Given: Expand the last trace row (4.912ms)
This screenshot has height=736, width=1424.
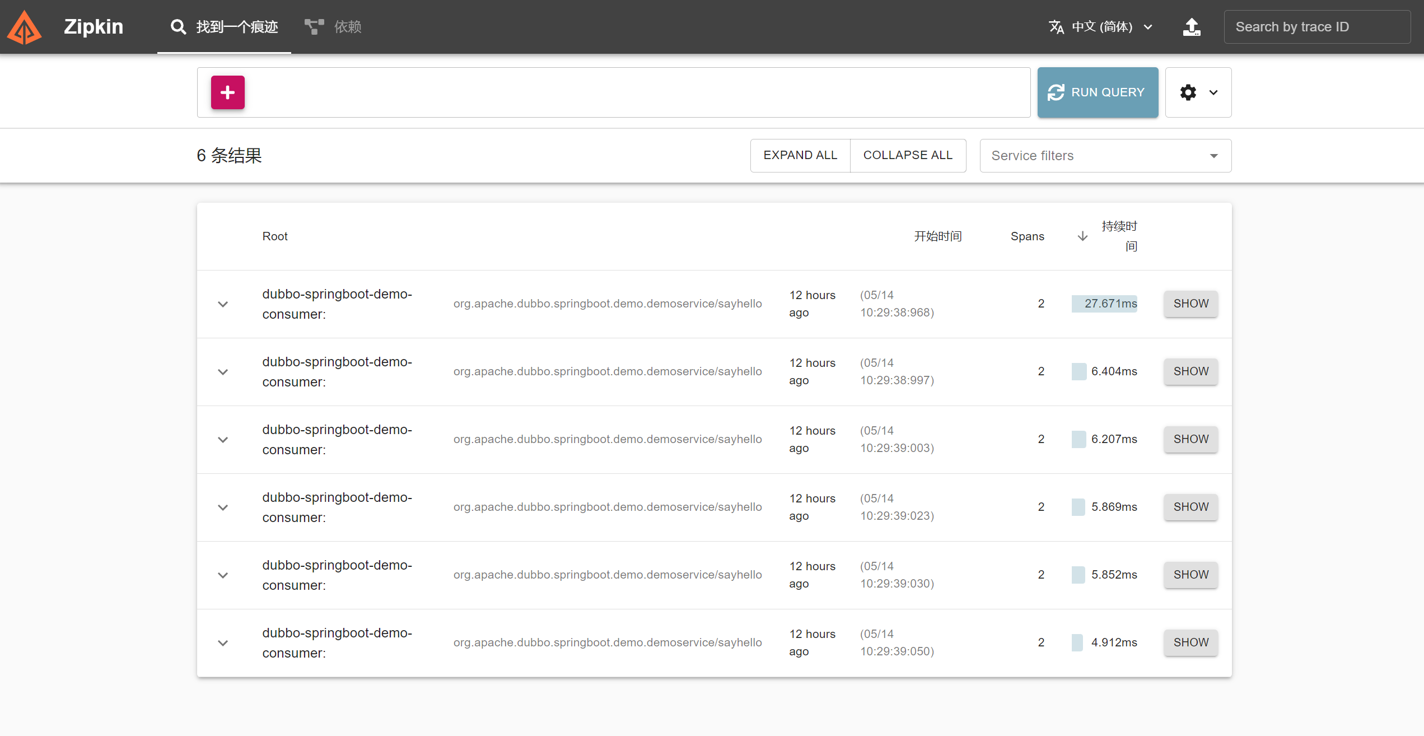Looking at the screenshot, I should pos(223,643).
